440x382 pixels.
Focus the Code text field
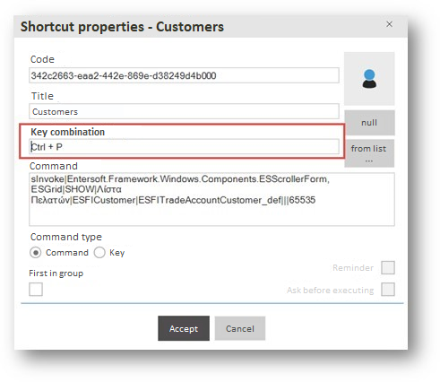(184, 75)
